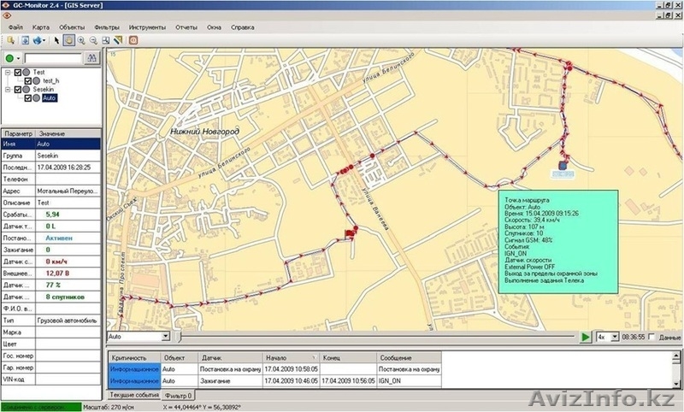Select the arrow pointer tool

coord(56,40)
